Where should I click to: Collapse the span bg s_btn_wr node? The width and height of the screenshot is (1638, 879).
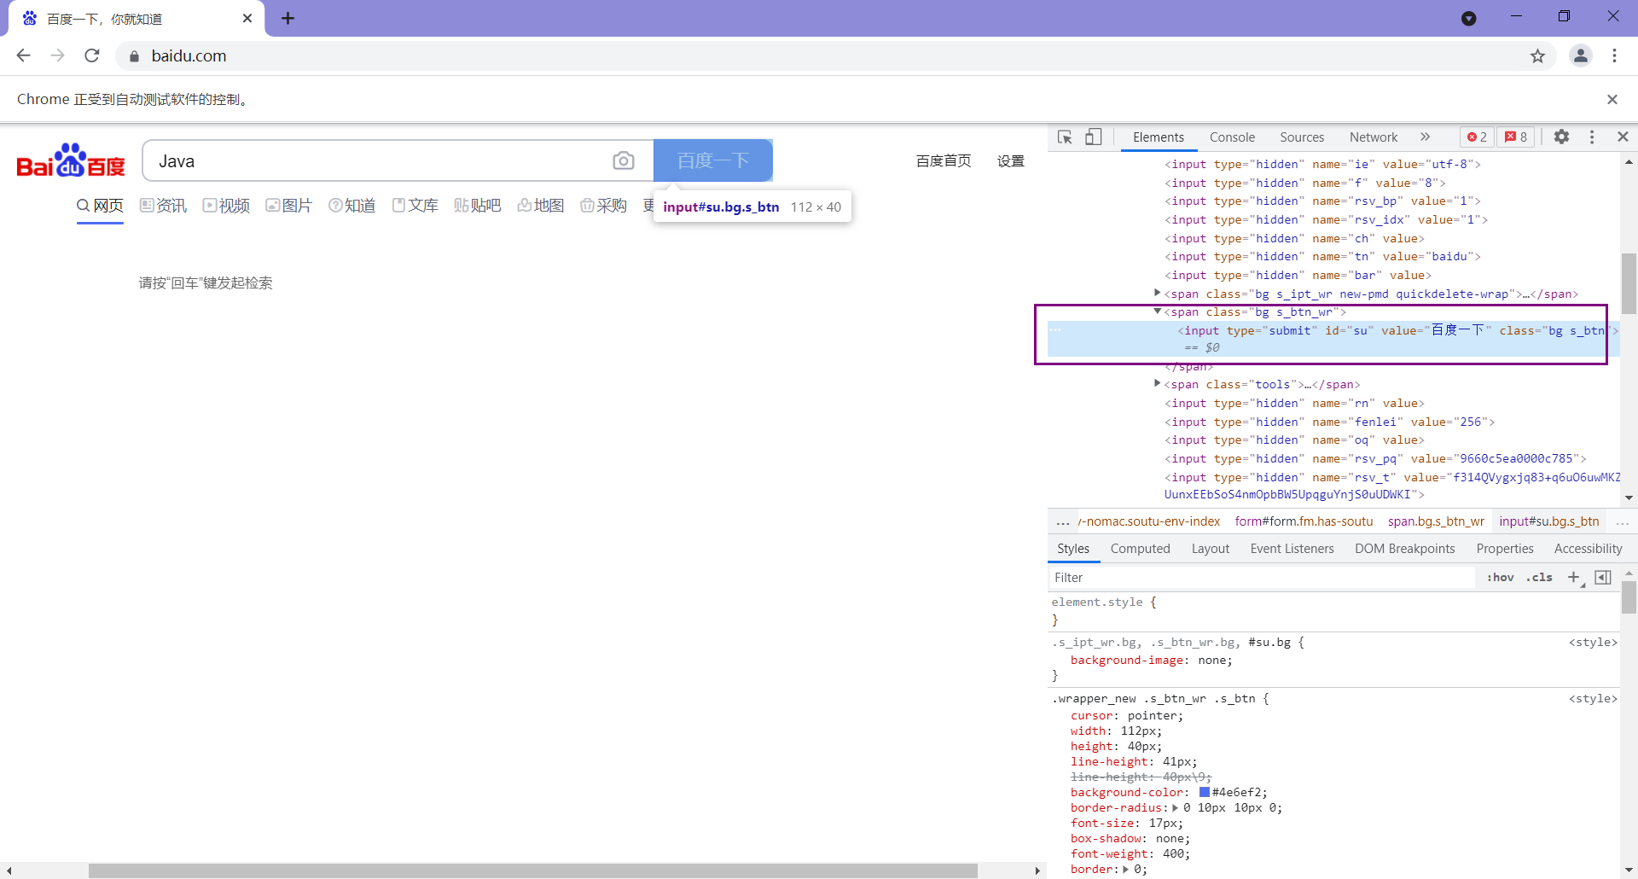pyautogui.click(x=1158, y=312)
